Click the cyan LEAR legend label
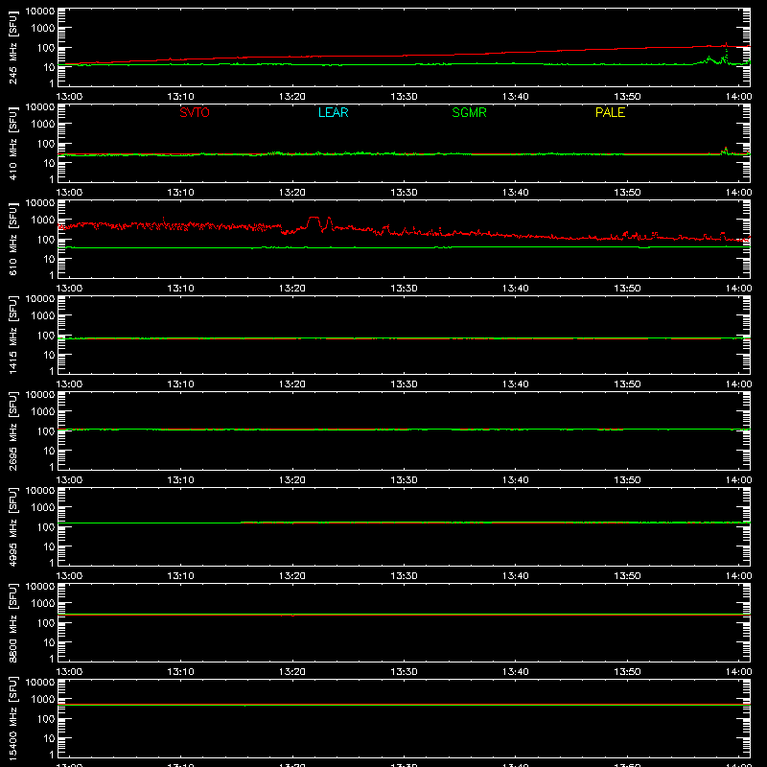 pos(333,112)
